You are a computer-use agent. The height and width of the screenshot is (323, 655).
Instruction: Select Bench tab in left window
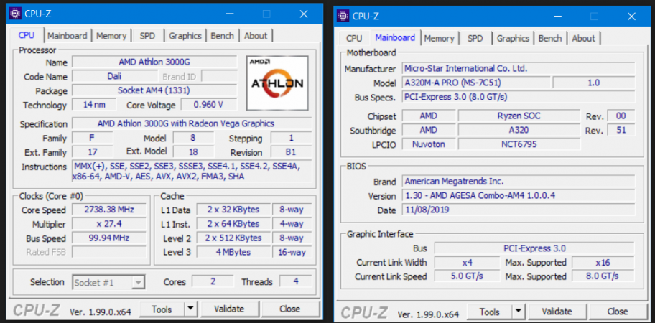click(x=222, y=36)
